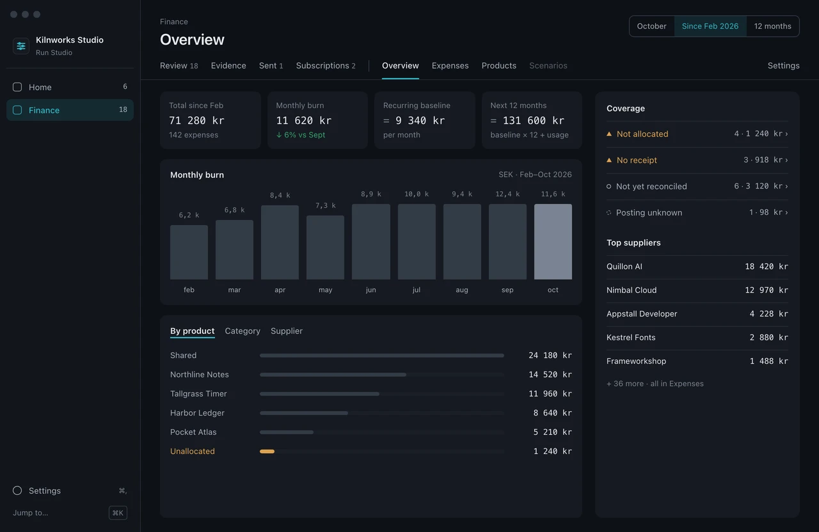Viewport: 819px width, 532px height.
Task: Click the Appstall Developer supplier row
Action: [x=697, y=314]
